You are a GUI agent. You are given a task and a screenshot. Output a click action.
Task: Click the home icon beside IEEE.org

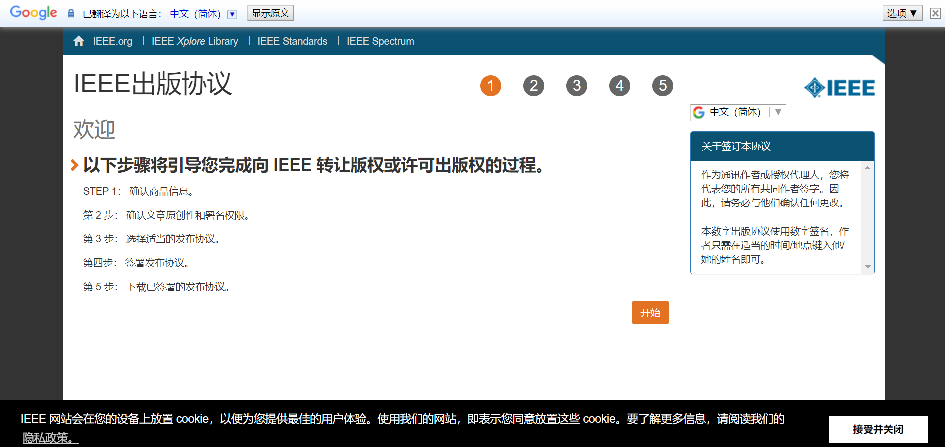pyautogui.click(x=79, y=41)
